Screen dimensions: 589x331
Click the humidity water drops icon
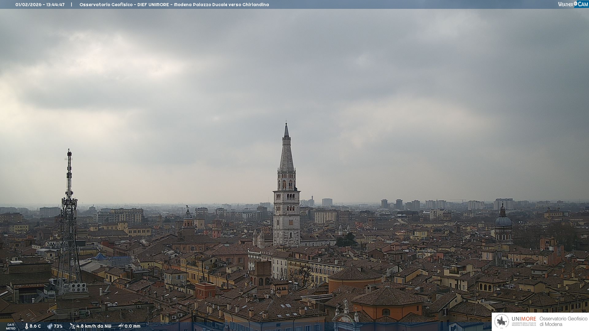point(50,326)
